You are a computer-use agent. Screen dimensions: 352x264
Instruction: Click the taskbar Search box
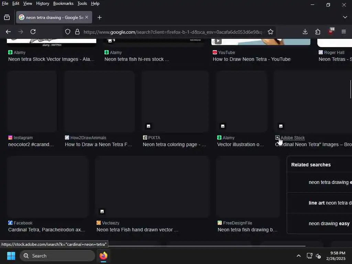57,256
